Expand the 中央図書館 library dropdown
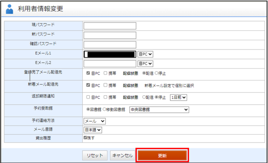The height and width of the screenshot is (163, 268). [x=160, y=110]
